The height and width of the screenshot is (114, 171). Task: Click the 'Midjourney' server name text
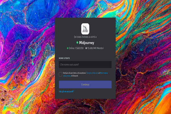click(87, 43)
